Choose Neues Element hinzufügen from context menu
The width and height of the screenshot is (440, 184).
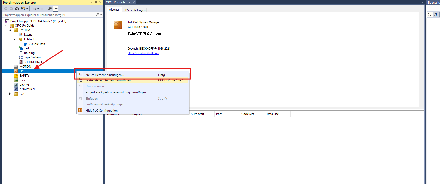133,75
